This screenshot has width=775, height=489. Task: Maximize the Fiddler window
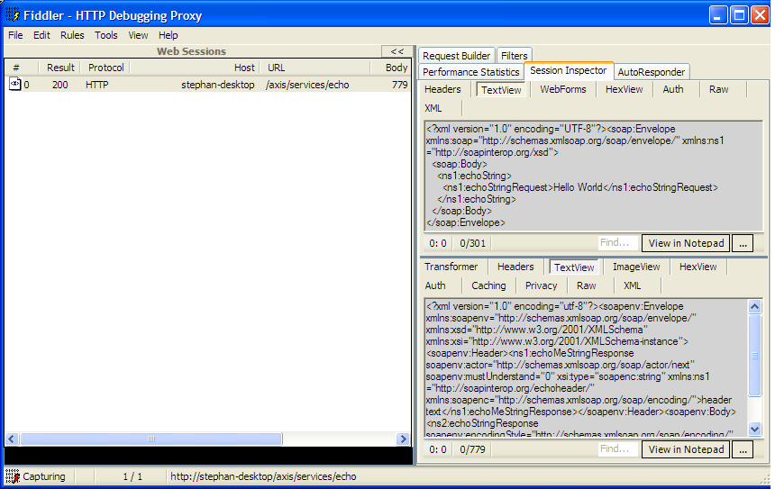[739, 15]
